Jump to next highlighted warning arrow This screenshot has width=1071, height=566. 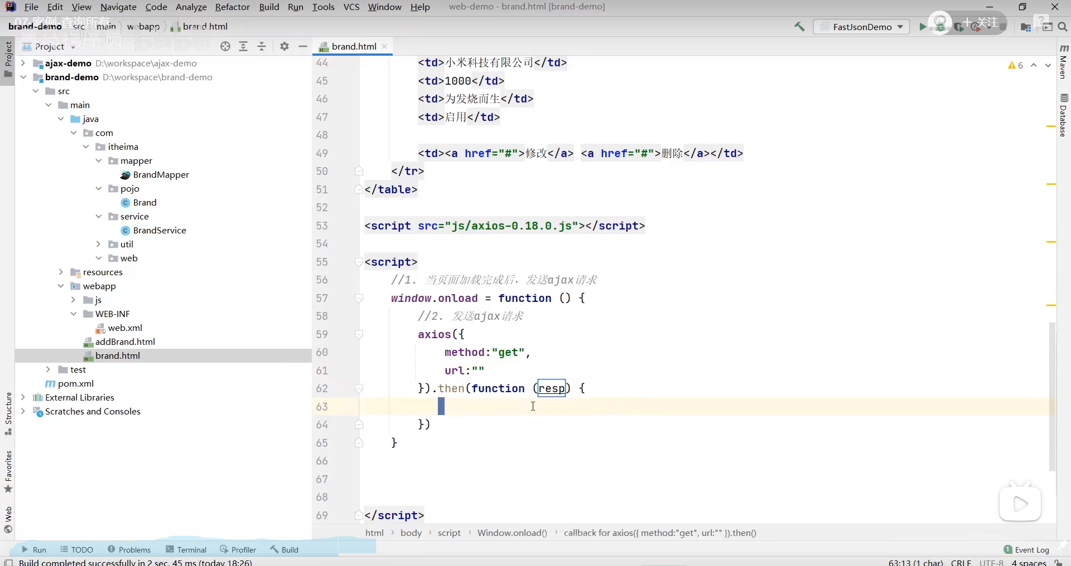[x=1048, y=65]
